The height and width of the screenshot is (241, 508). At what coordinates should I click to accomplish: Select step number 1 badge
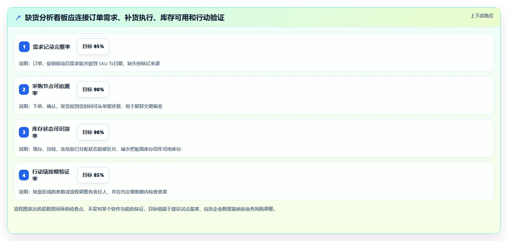tap(24, 47)
